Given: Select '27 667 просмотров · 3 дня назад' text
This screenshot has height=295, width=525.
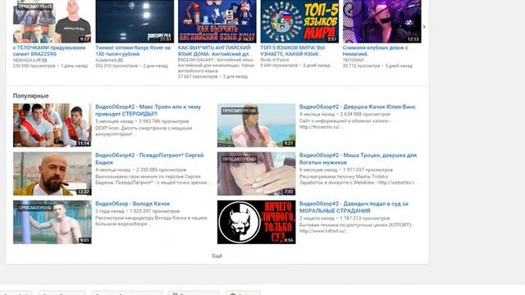Looking at the screenshot, I should (x=212, y=76).
